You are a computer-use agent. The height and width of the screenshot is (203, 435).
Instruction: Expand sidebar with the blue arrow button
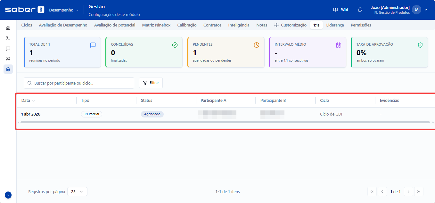[x=8, y=195]
